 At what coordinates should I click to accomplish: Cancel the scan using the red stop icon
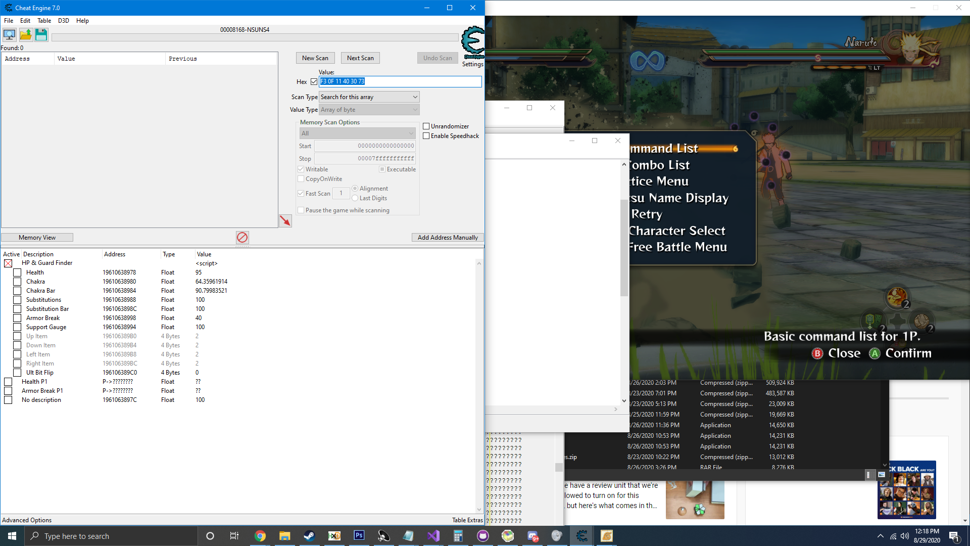242,237
